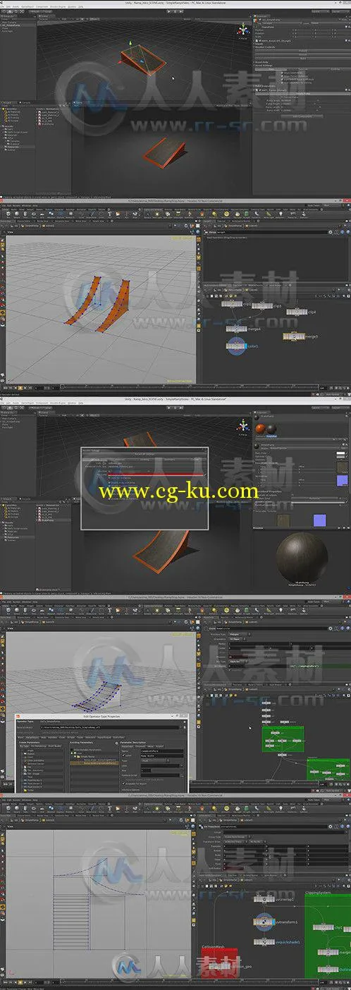Click the large wood material preview sphere
The height and width of the screenshot is (990, 351).
click(302, 556)
